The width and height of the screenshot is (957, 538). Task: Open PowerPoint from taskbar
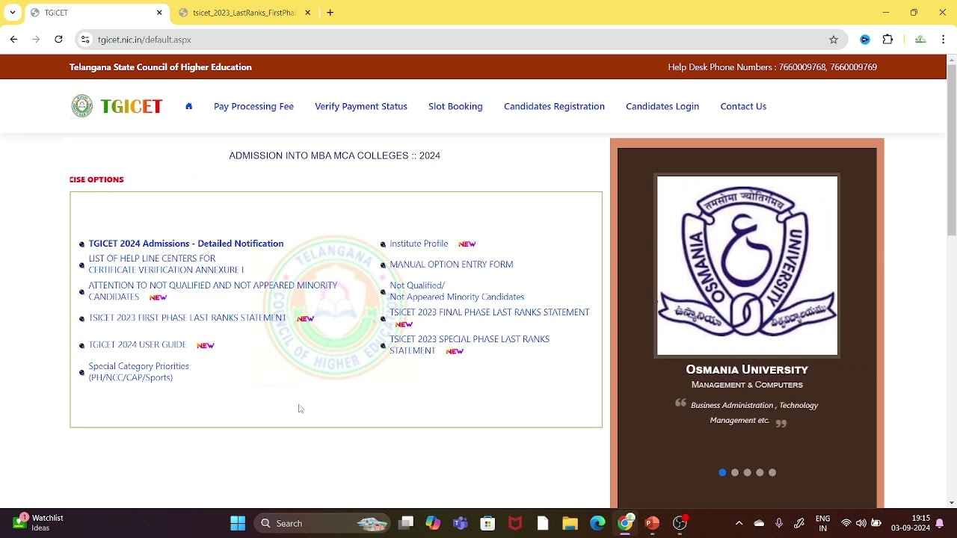652,523
